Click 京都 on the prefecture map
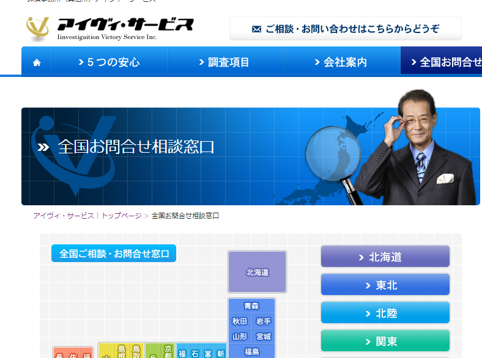This screenshot has height=358, width=482. [168, 351]
